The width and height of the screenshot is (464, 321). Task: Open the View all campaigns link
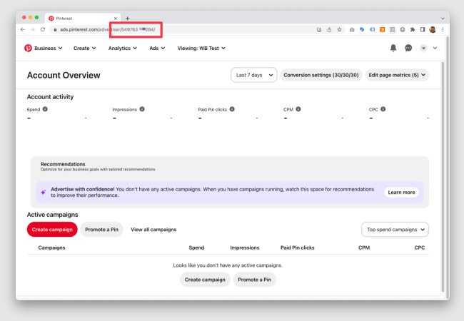(x=153, y=229)
